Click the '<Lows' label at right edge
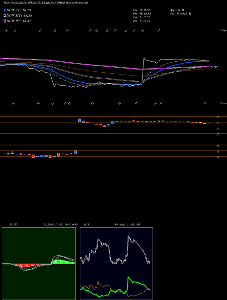 point(223,103)
